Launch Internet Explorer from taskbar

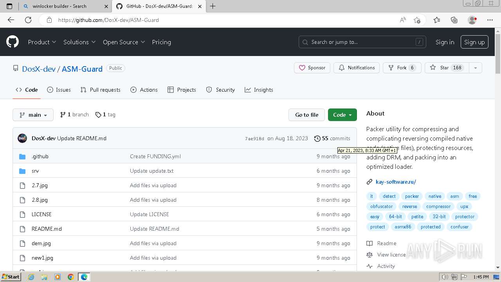pyautogui.click(x=31, y=277)
